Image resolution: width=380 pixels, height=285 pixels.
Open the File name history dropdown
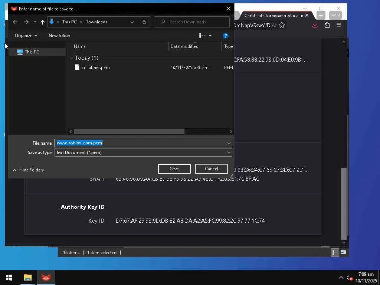[x=229, y=143]
